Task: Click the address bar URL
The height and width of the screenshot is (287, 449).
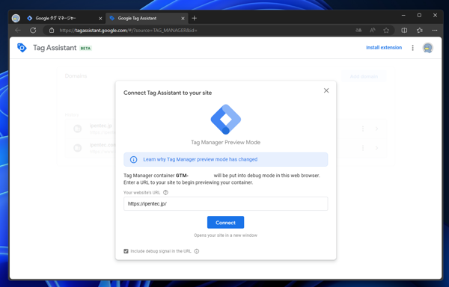Action: (128, 31)
